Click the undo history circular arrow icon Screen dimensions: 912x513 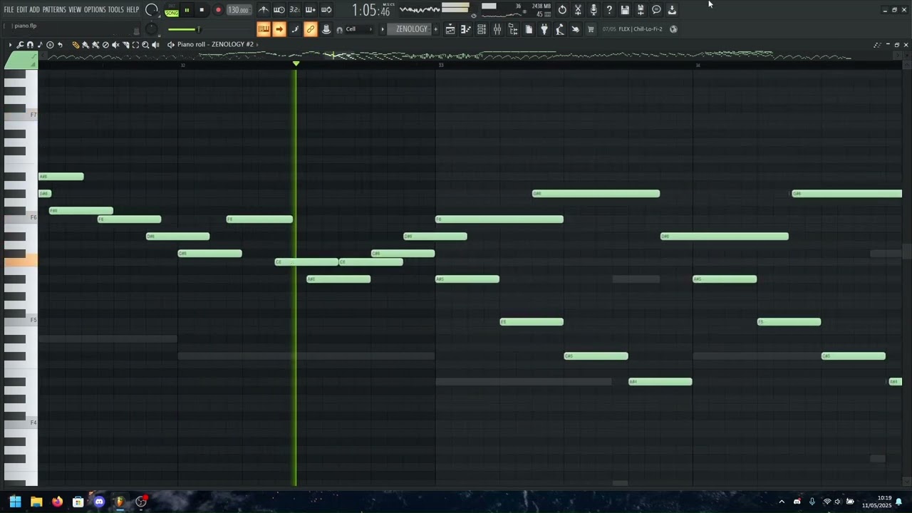pyautogui.click(x=562, y=10)
